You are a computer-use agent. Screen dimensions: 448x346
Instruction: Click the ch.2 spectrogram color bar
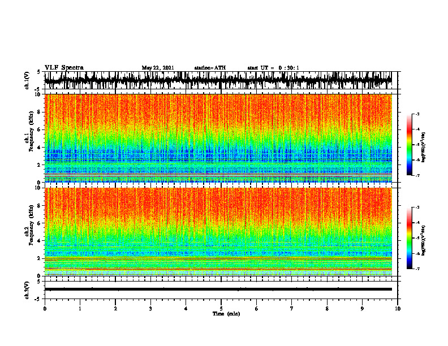coord(409,238)
